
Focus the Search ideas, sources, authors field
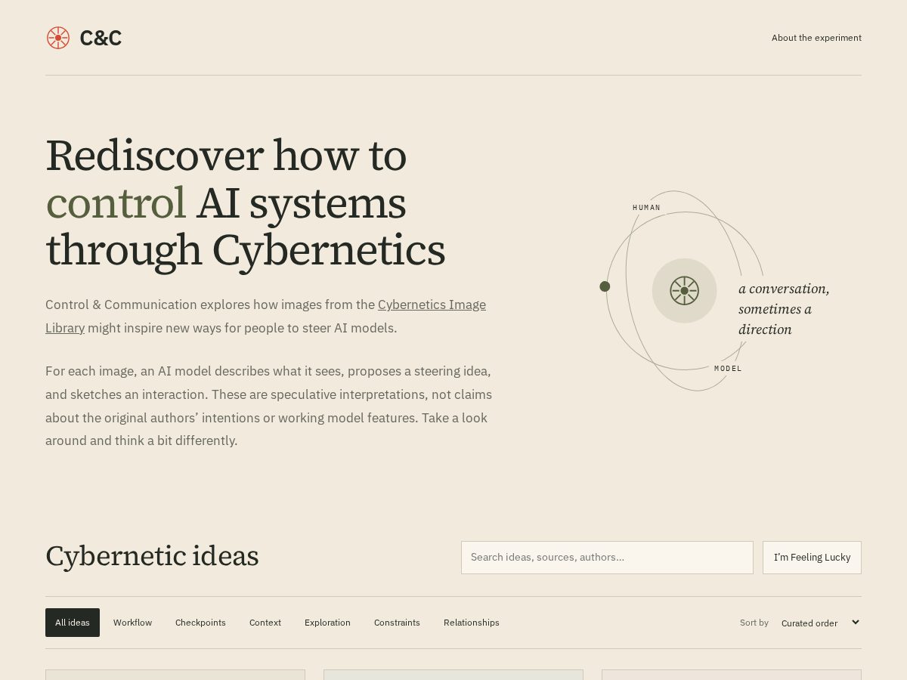pos(607,558)
